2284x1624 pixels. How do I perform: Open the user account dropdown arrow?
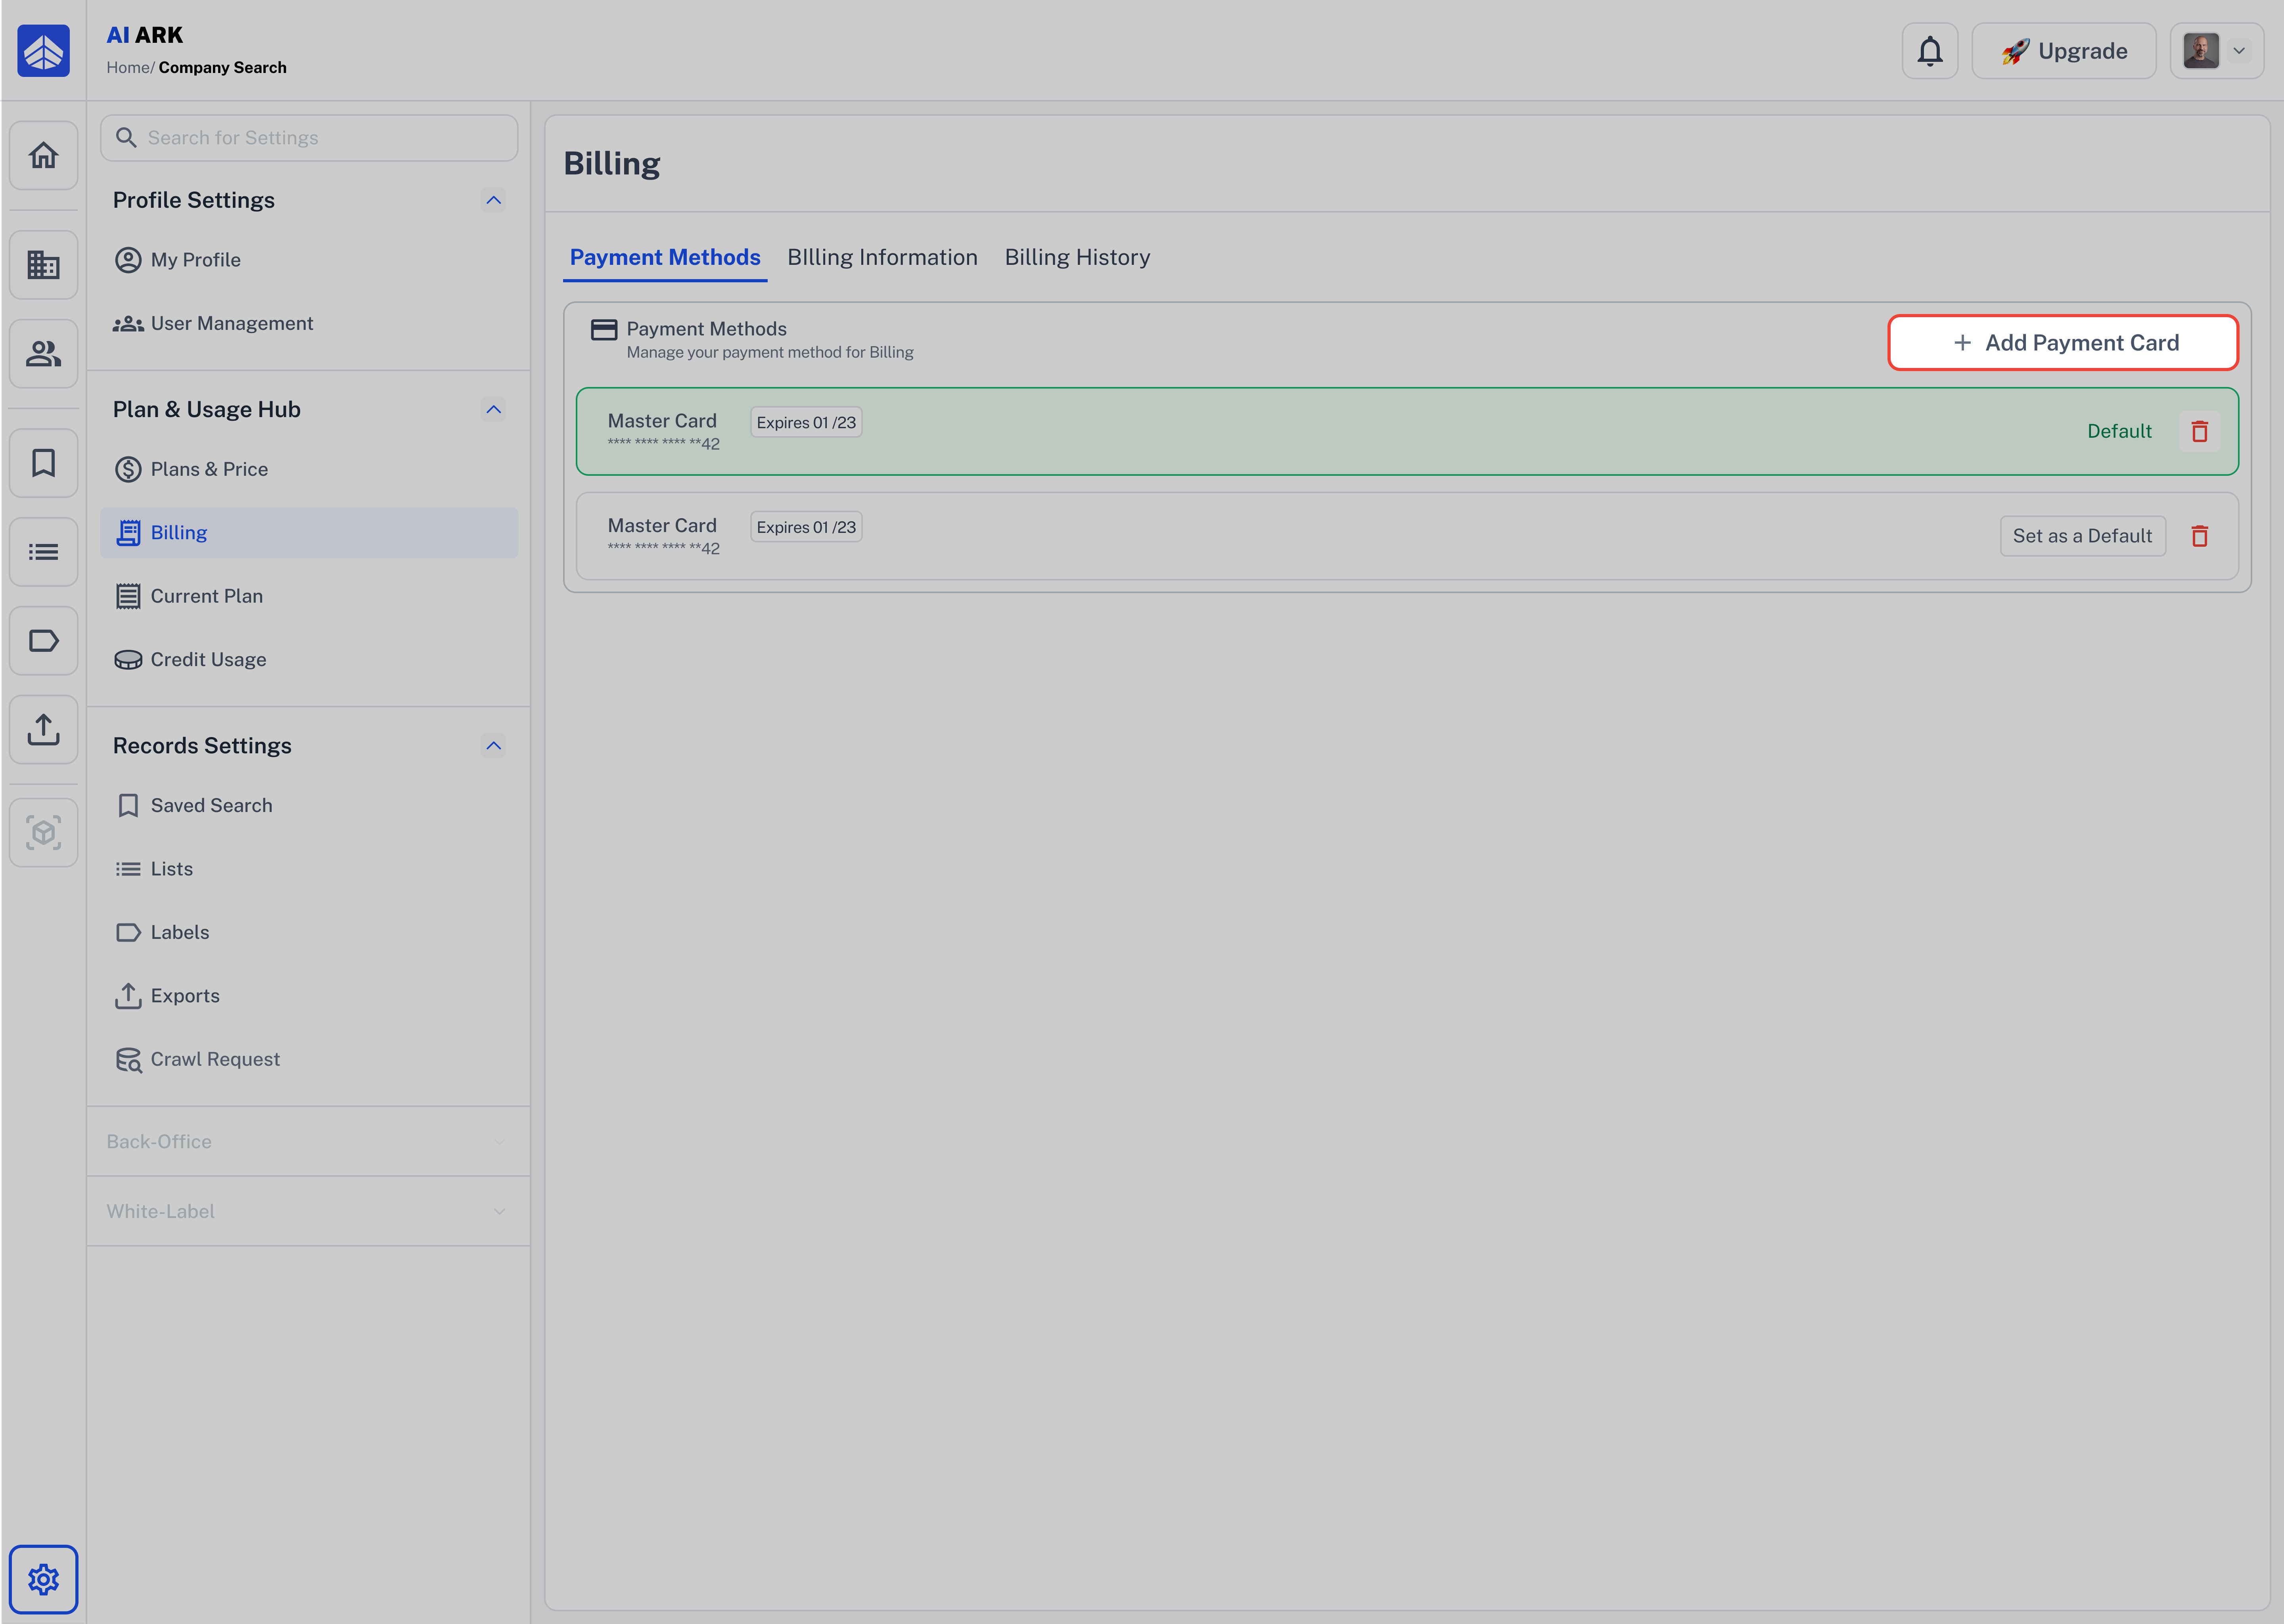[x=2239, y=51]
